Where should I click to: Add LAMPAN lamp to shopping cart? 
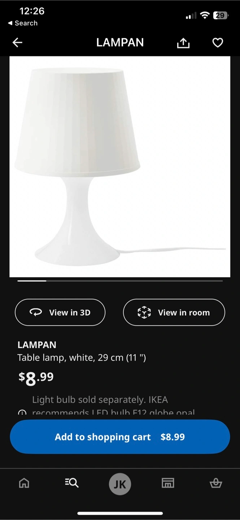(x=120, y=437)
